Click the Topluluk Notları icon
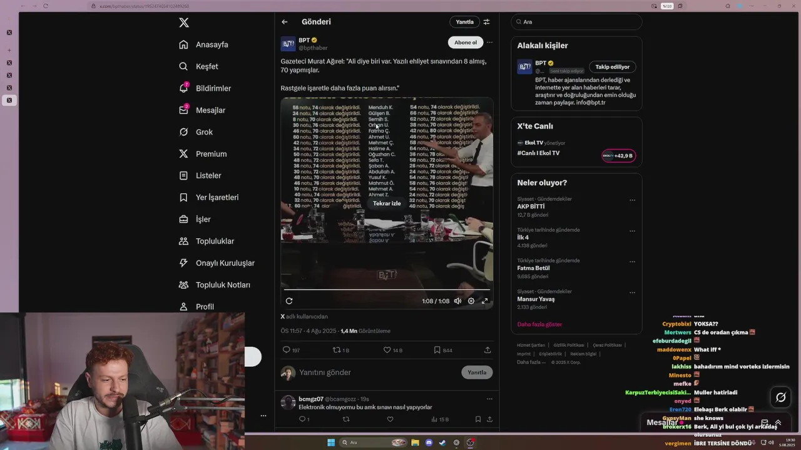This screenshot has width=801, height=450. (x=183, y=285)
